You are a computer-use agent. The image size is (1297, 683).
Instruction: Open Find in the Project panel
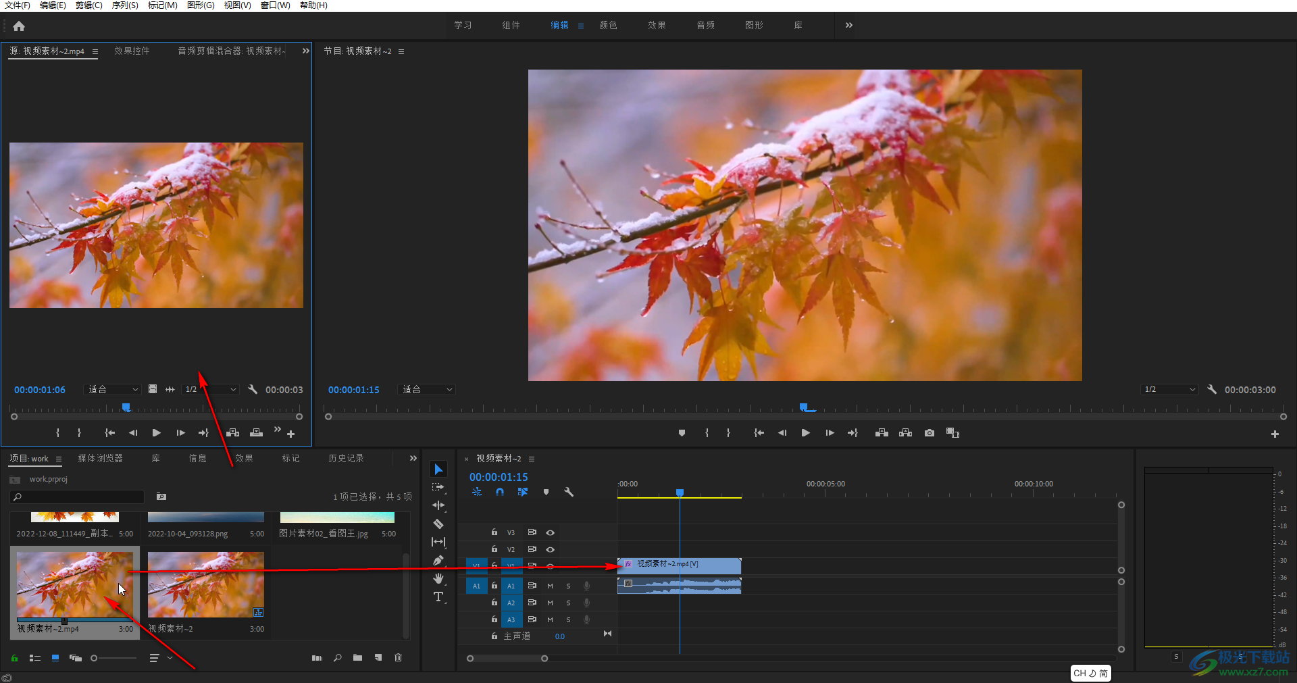(x=337, y=658)
